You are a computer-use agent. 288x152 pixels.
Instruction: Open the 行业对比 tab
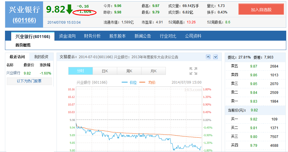point(168,36)
